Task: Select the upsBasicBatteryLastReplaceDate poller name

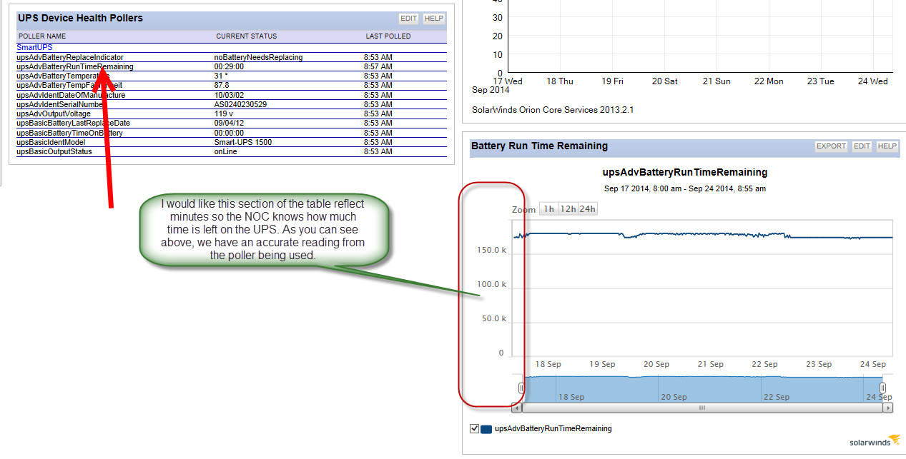Action: (x=73, y=123)
